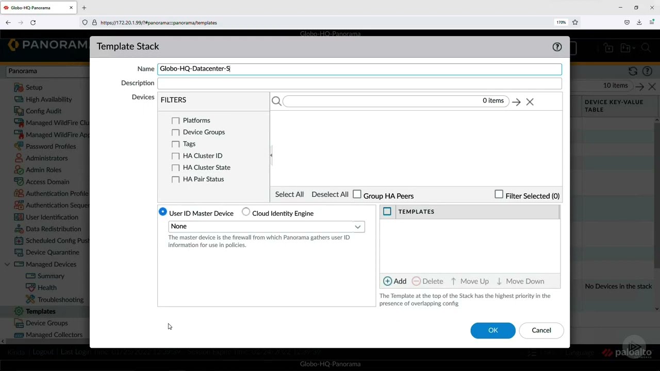This screenshot has height=371, width=660.
Task: Click the devices search input box
Action: (395, 101)
